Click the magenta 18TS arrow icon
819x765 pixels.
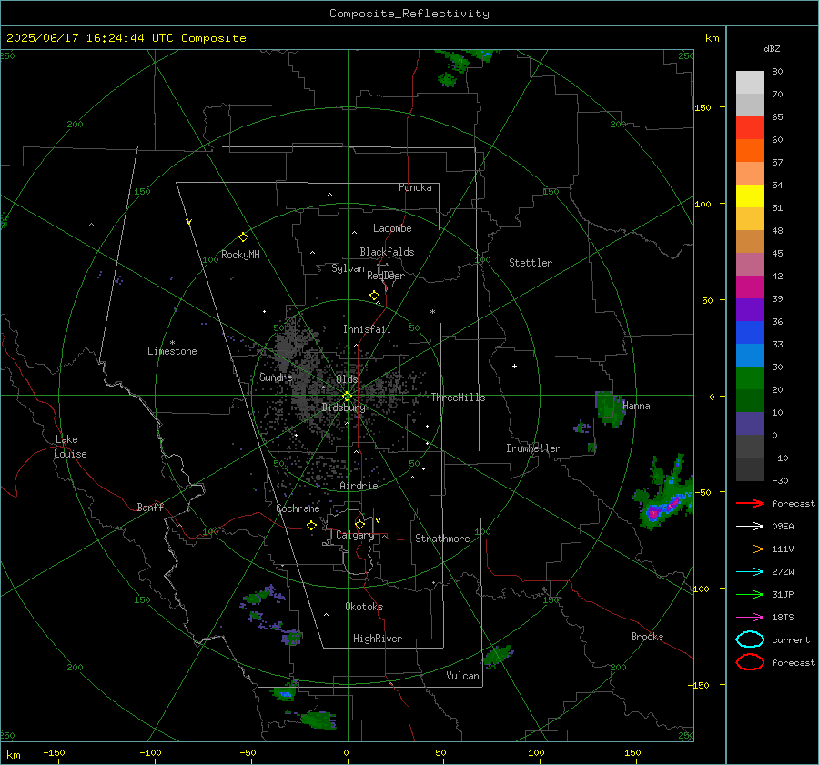pos(750,618)
